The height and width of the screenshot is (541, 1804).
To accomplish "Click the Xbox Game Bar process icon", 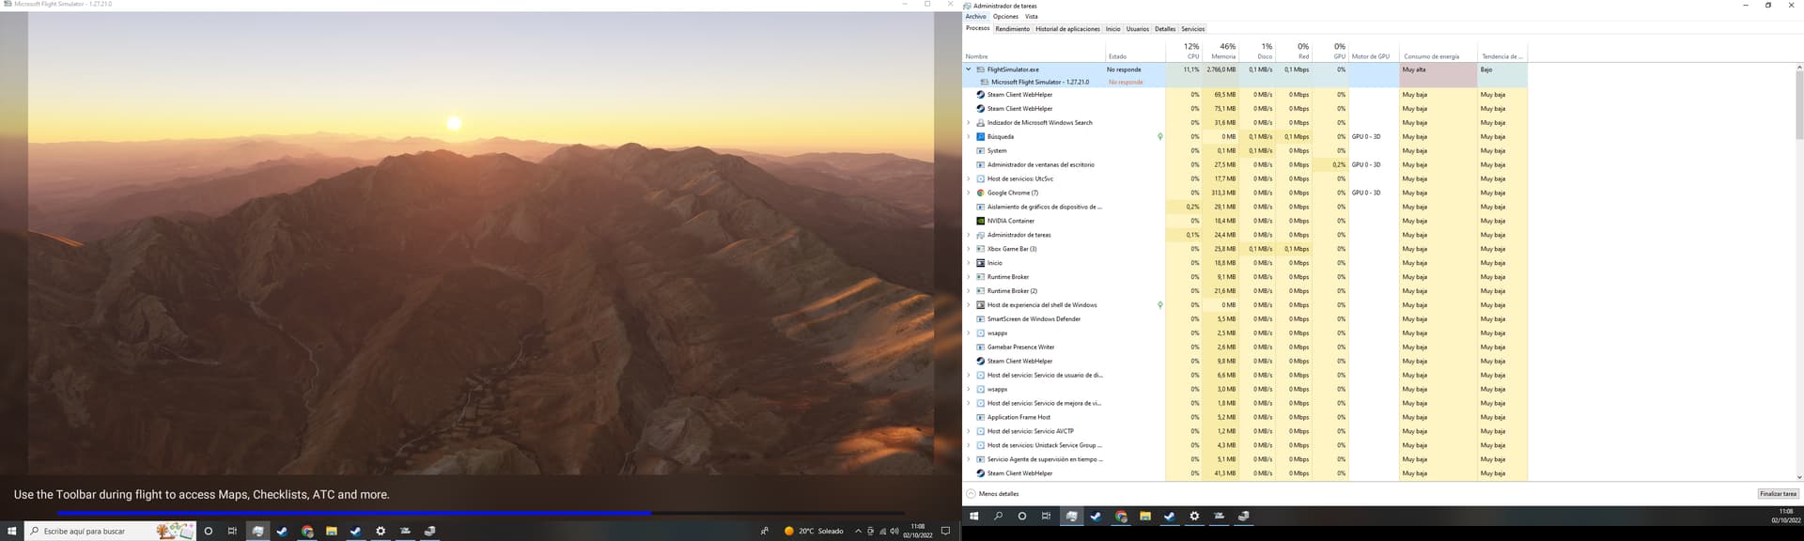I will click(x=981, y=249).
